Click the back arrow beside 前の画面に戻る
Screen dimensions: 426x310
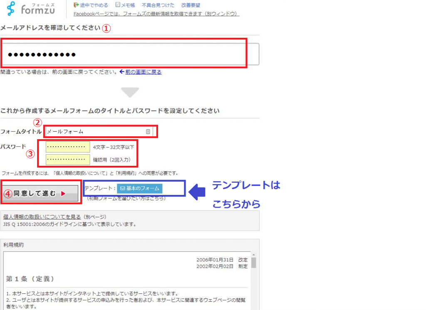click(122, 72)
